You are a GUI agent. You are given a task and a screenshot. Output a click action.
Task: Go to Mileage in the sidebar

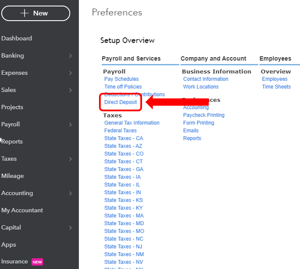click(12, 176)
